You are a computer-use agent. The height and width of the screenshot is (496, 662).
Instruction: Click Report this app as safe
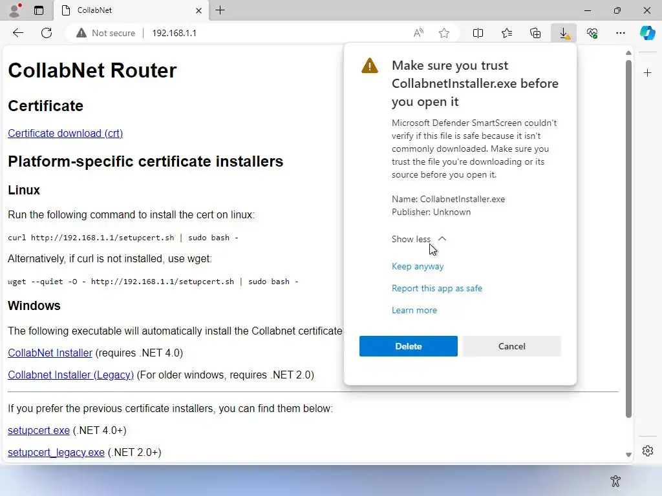tap(437, 289)
